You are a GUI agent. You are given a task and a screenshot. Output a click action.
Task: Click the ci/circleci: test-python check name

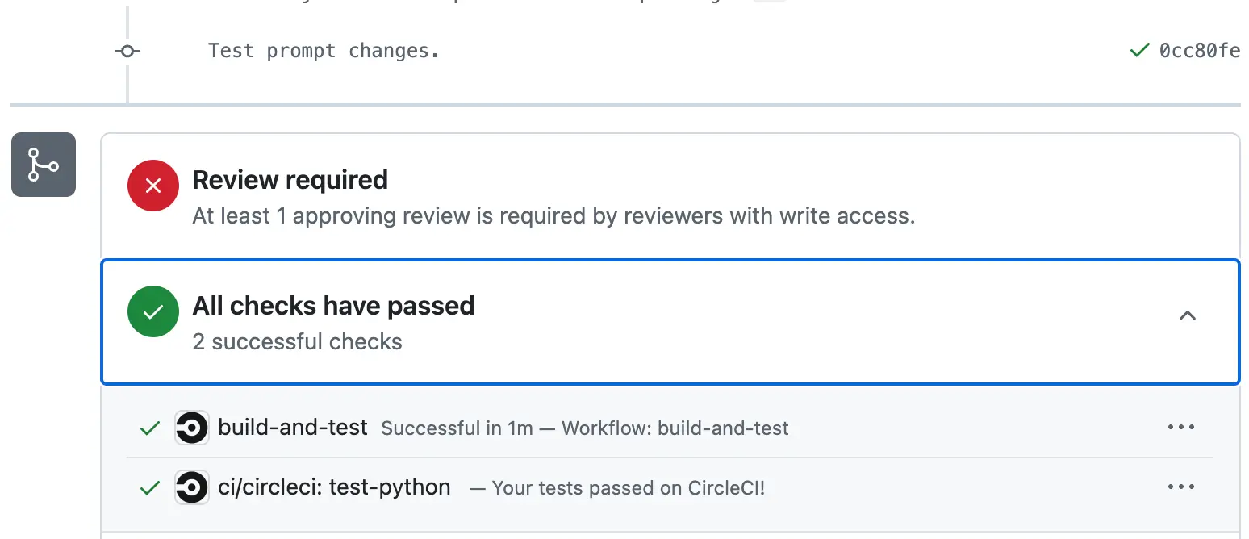[334, 487]
